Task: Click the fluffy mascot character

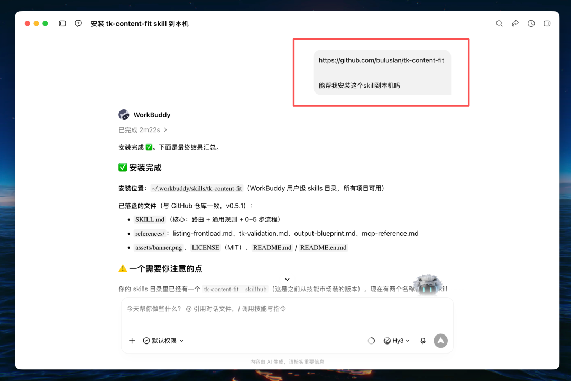Action: pos(428,285)
